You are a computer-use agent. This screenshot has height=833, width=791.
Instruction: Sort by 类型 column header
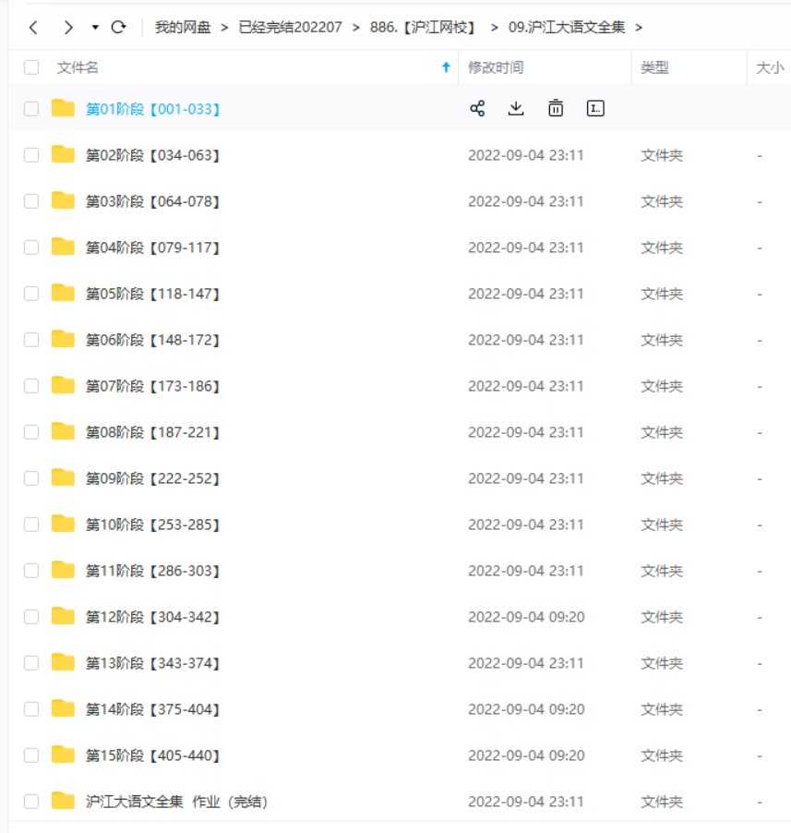654,67
